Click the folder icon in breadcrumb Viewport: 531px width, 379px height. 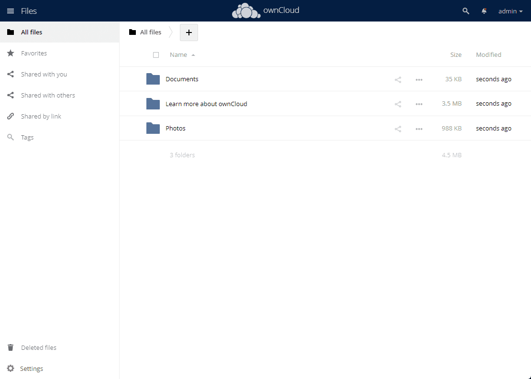133,32
